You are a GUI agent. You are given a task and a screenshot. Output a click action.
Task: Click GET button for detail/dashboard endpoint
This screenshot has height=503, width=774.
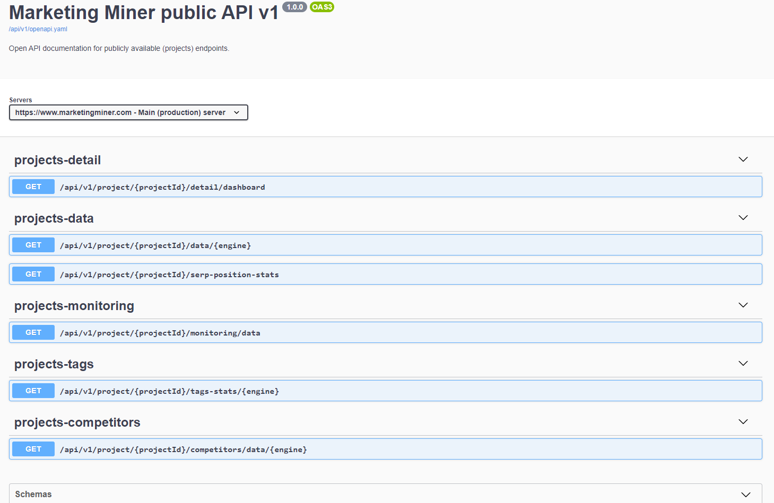(33, 187)
